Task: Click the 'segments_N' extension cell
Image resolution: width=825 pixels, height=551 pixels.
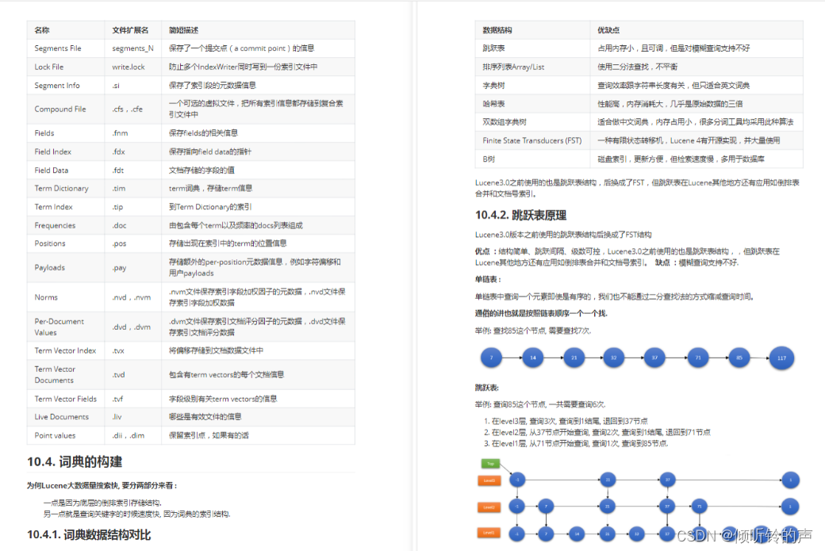Action: coord(132,48)
